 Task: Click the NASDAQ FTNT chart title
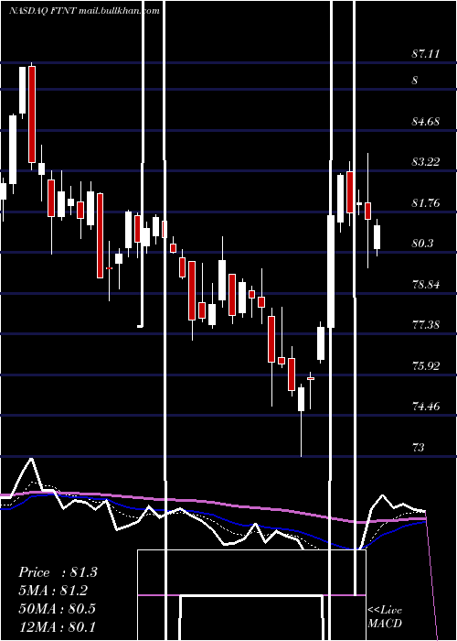point(84,11)
